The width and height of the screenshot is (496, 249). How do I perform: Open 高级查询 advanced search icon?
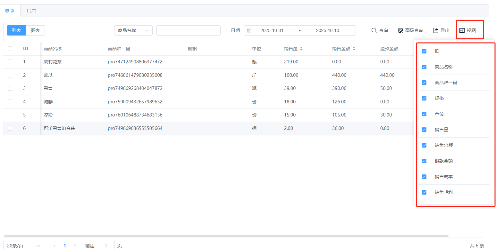(400, 30)
